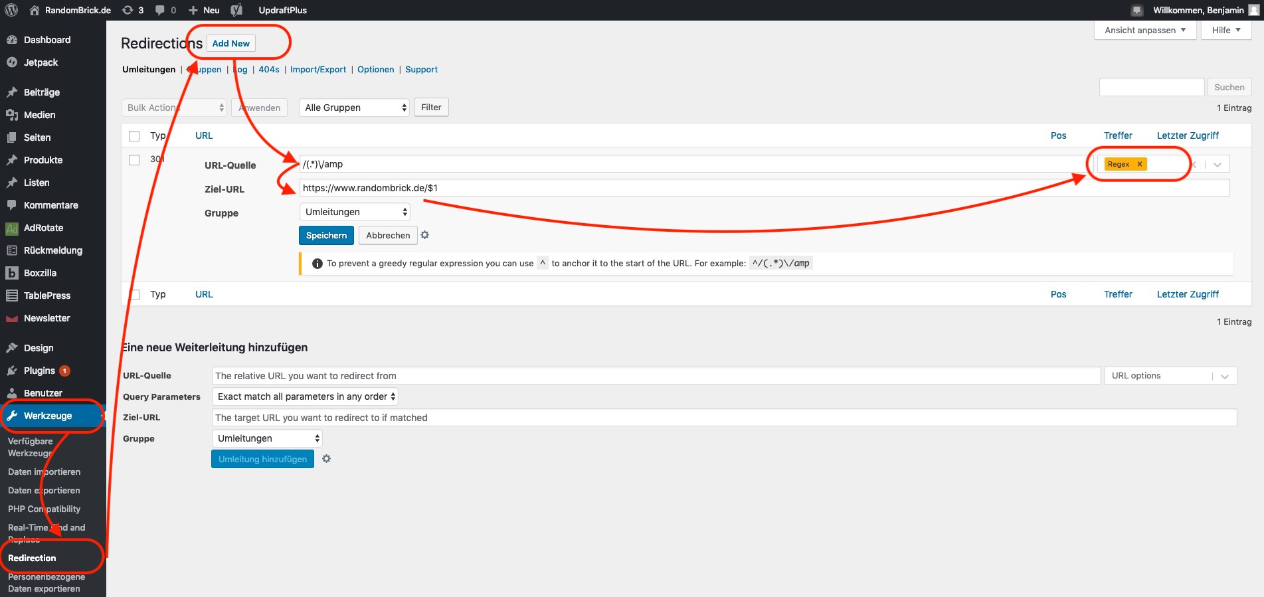Click the Add New button
Screen dimensions: 1264x597
click(231, 44)
